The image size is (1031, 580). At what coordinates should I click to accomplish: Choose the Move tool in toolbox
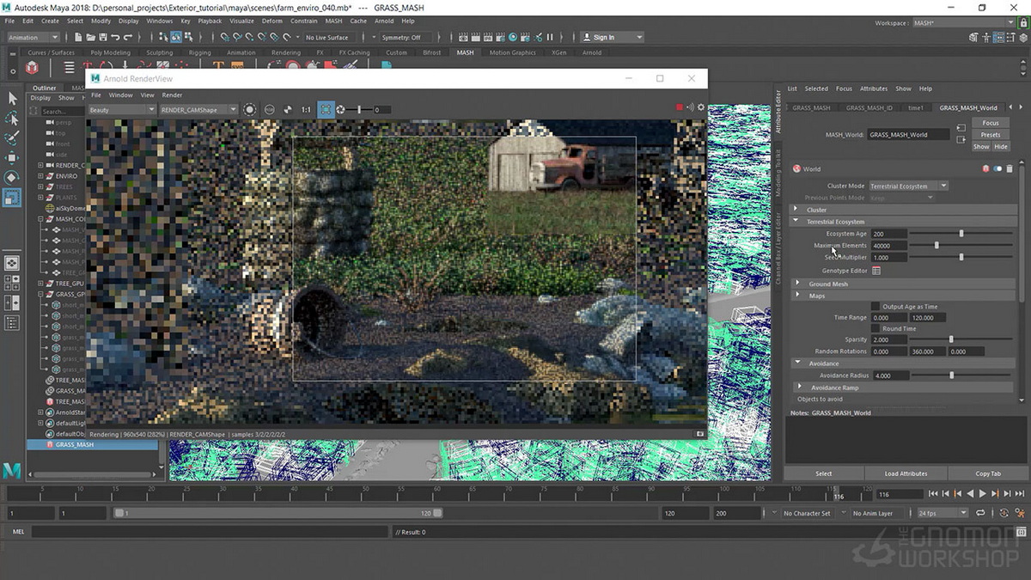(x=12, y=158)
